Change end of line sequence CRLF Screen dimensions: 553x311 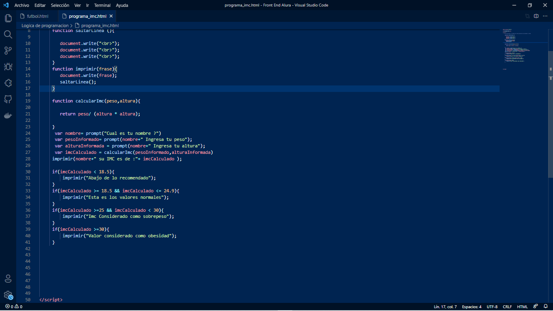508,307
